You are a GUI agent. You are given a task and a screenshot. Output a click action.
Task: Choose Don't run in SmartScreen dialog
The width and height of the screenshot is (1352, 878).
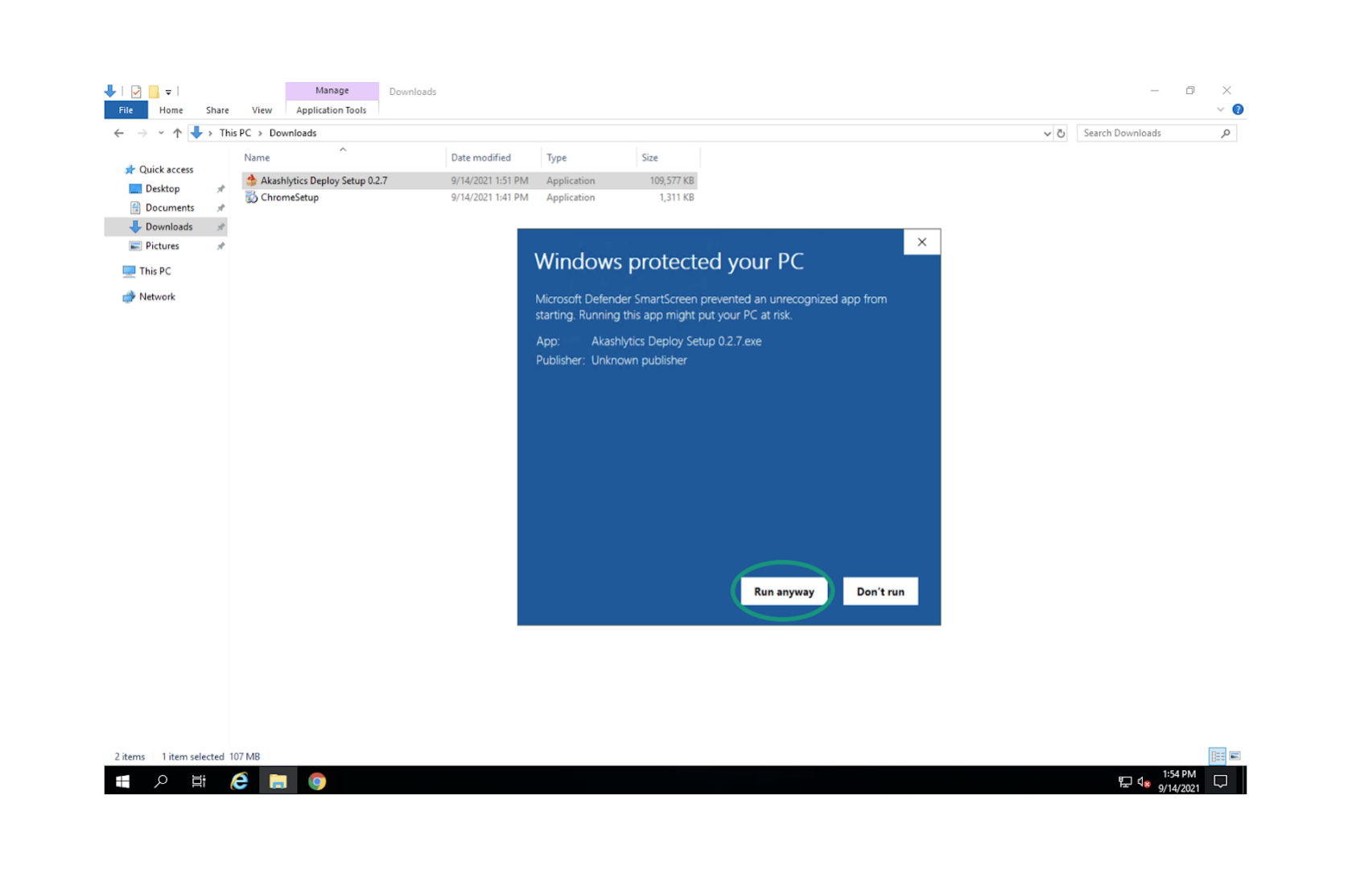pos(880,592)
